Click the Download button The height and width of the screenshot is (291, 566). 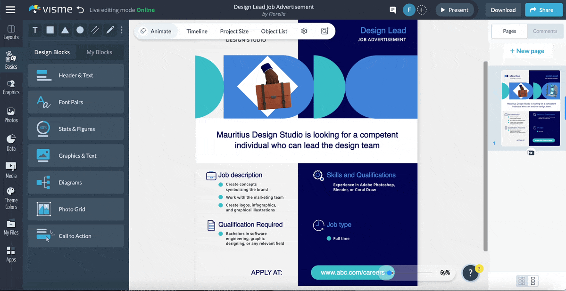click(503, 10)
